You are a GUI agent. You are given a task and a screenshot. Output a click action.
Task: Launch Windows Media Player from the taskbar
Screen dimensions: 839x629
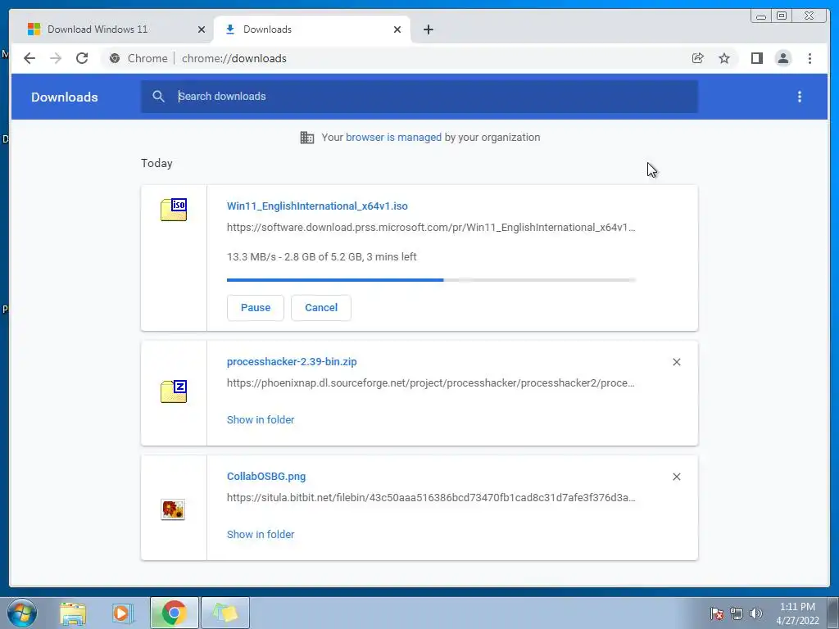(122, 613)
